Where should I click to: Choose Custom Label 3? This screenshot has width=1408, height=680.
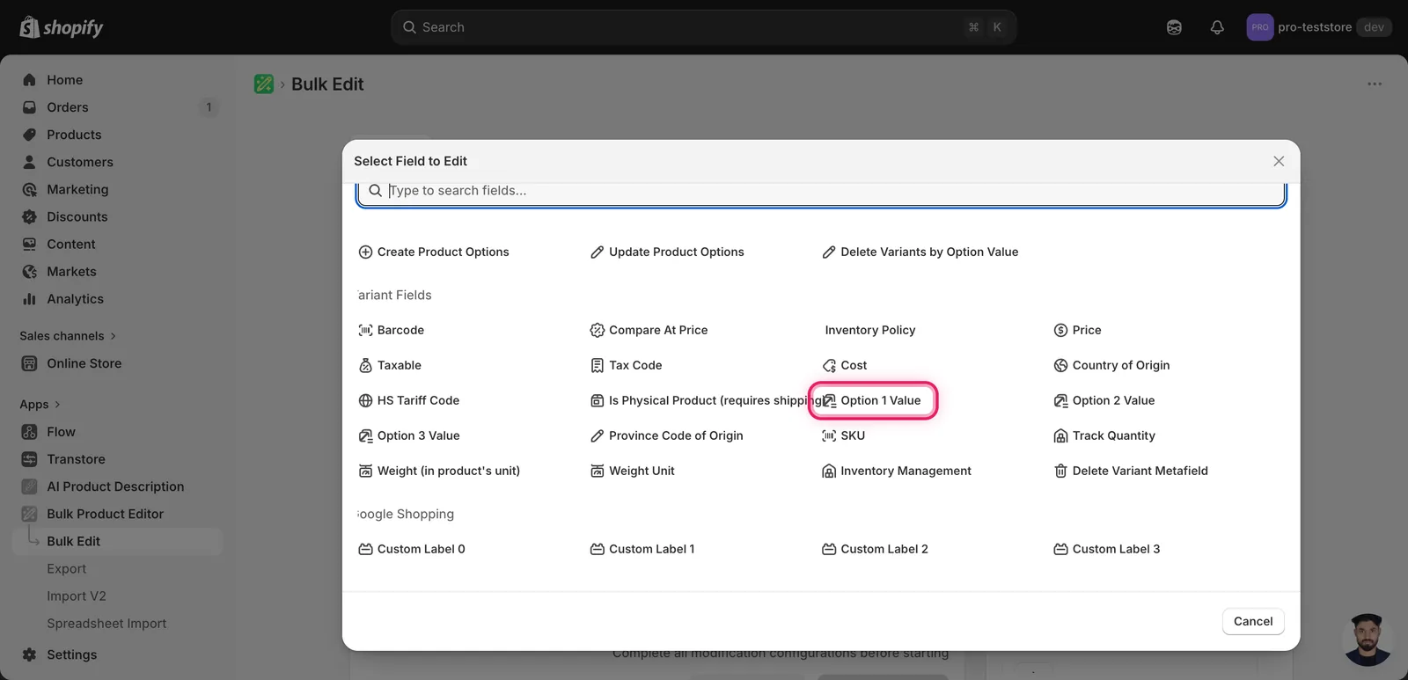[x=1106, y=549]
